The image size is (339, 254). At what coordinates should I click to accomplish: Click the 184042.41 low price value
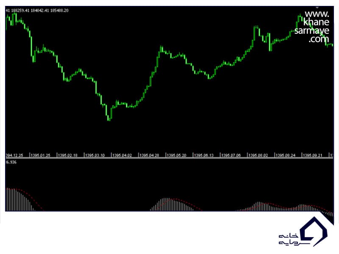click(40, 10)
